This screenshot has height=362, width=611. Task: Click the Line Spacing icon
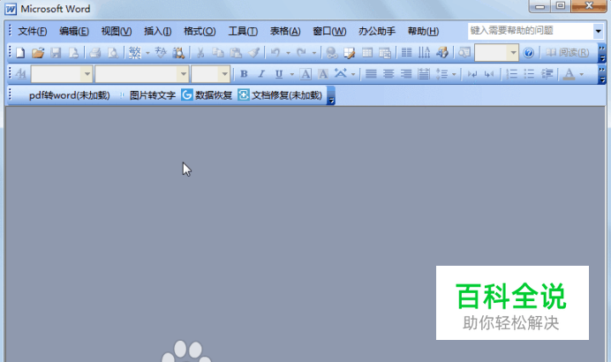(441, 73)
